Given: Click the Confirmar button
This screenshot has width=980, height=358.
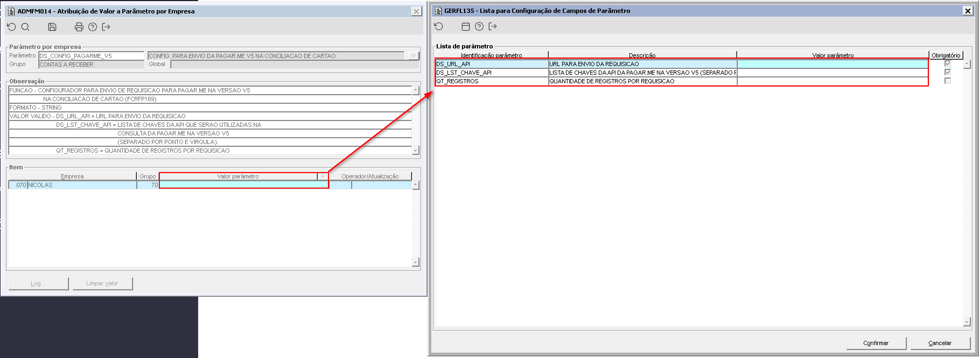Looking at the screenshot, I should tap(876, 343).
